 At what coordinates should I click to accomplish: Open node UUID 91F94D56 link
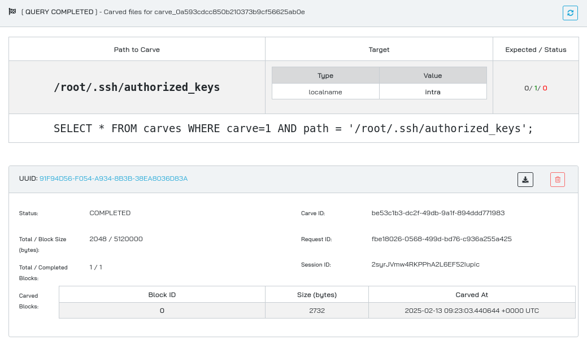pos(114,178)
